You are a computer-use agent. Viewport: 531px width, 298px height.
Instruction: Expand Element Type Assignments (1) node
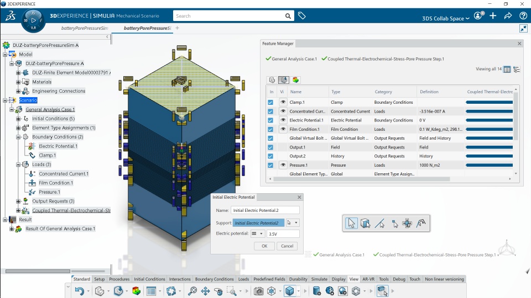(18, 128)
